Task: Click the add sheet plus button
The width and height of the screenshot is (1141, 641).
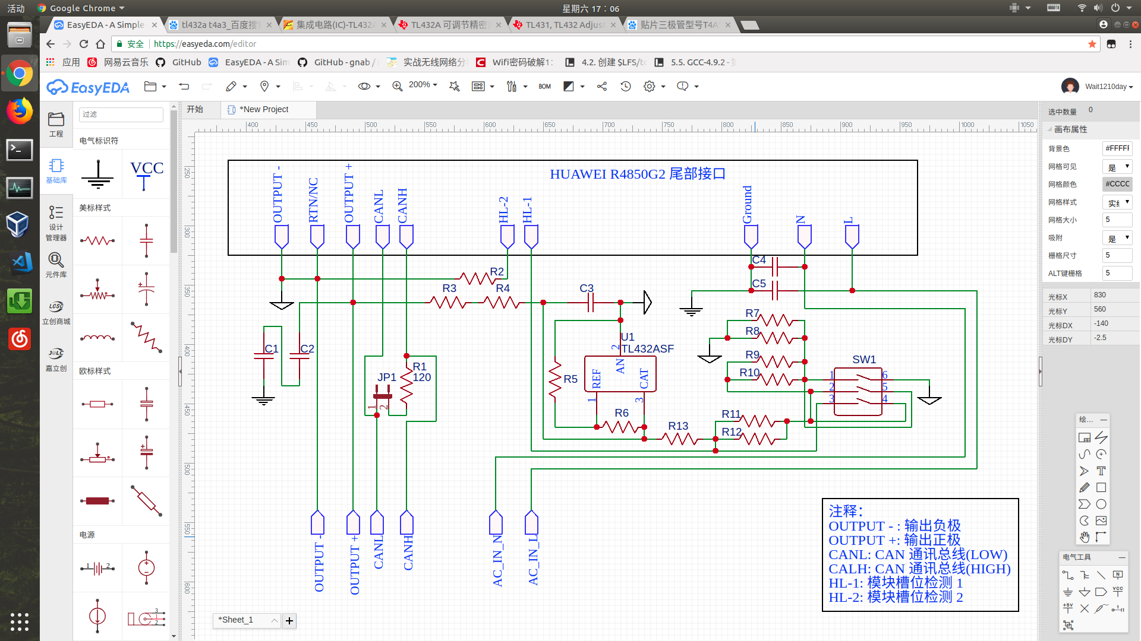Action: click(x=289, y=621)
